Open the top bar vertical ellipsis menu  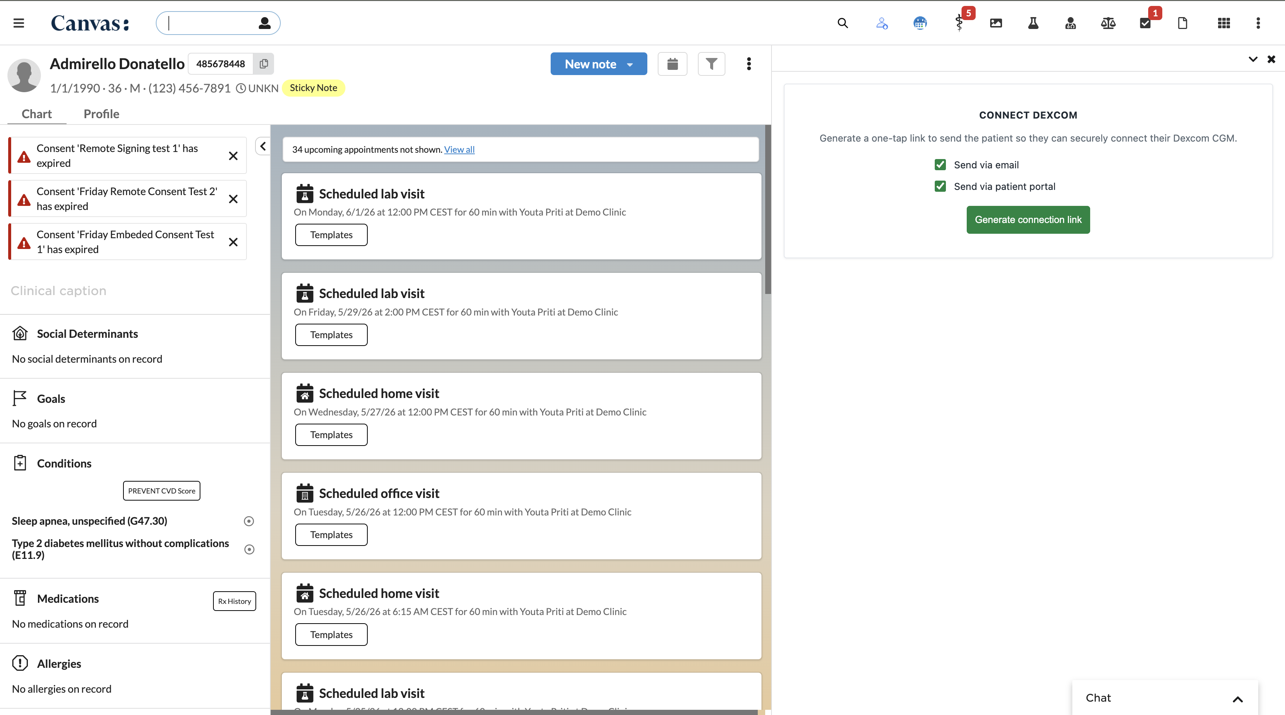[1258, 23]
